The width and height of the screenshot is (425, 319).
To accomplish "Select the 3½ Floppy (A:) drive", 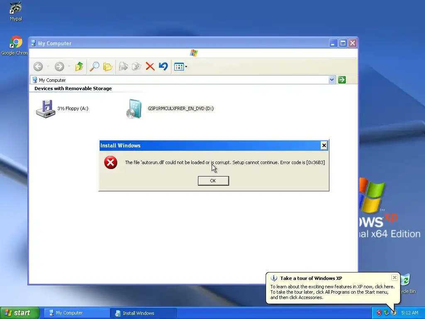I will click(x=46, y=109).
